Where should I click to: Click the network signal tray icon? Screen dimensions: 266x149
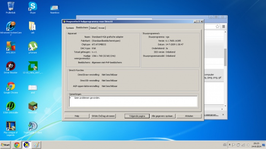pyautogui.click(x=243, y=145)
